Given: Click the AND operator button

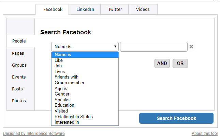Looking at the screenshot, I should [162, 63].
